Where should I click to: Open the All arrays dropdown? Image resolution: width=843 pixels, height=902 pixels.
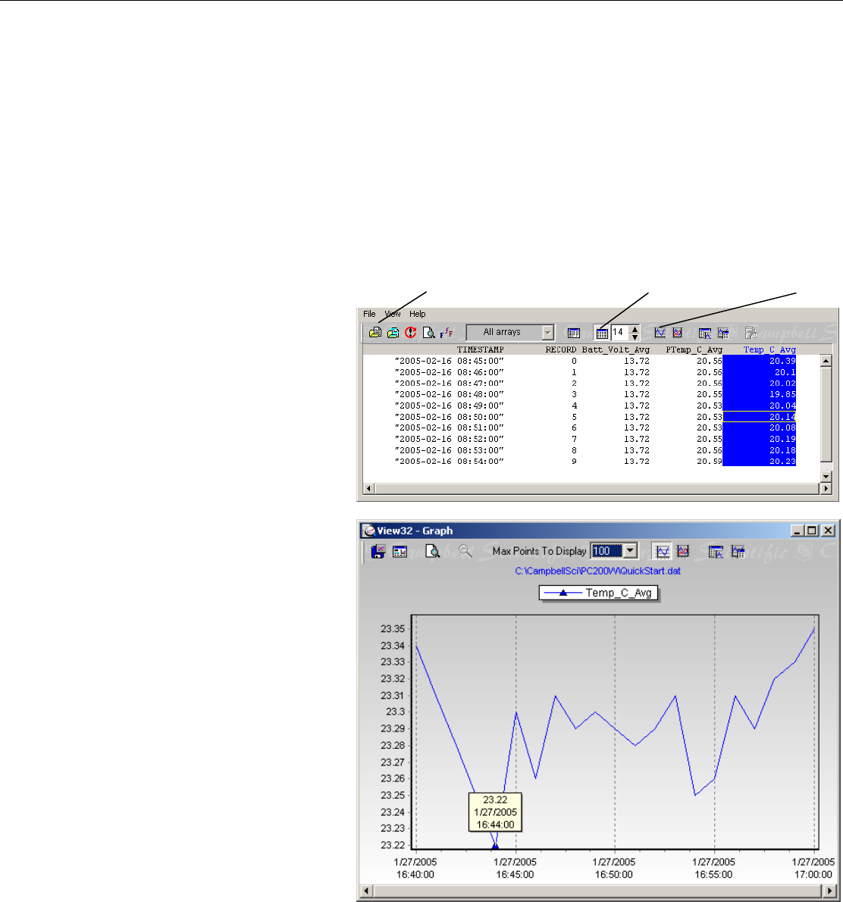point(548,333)
